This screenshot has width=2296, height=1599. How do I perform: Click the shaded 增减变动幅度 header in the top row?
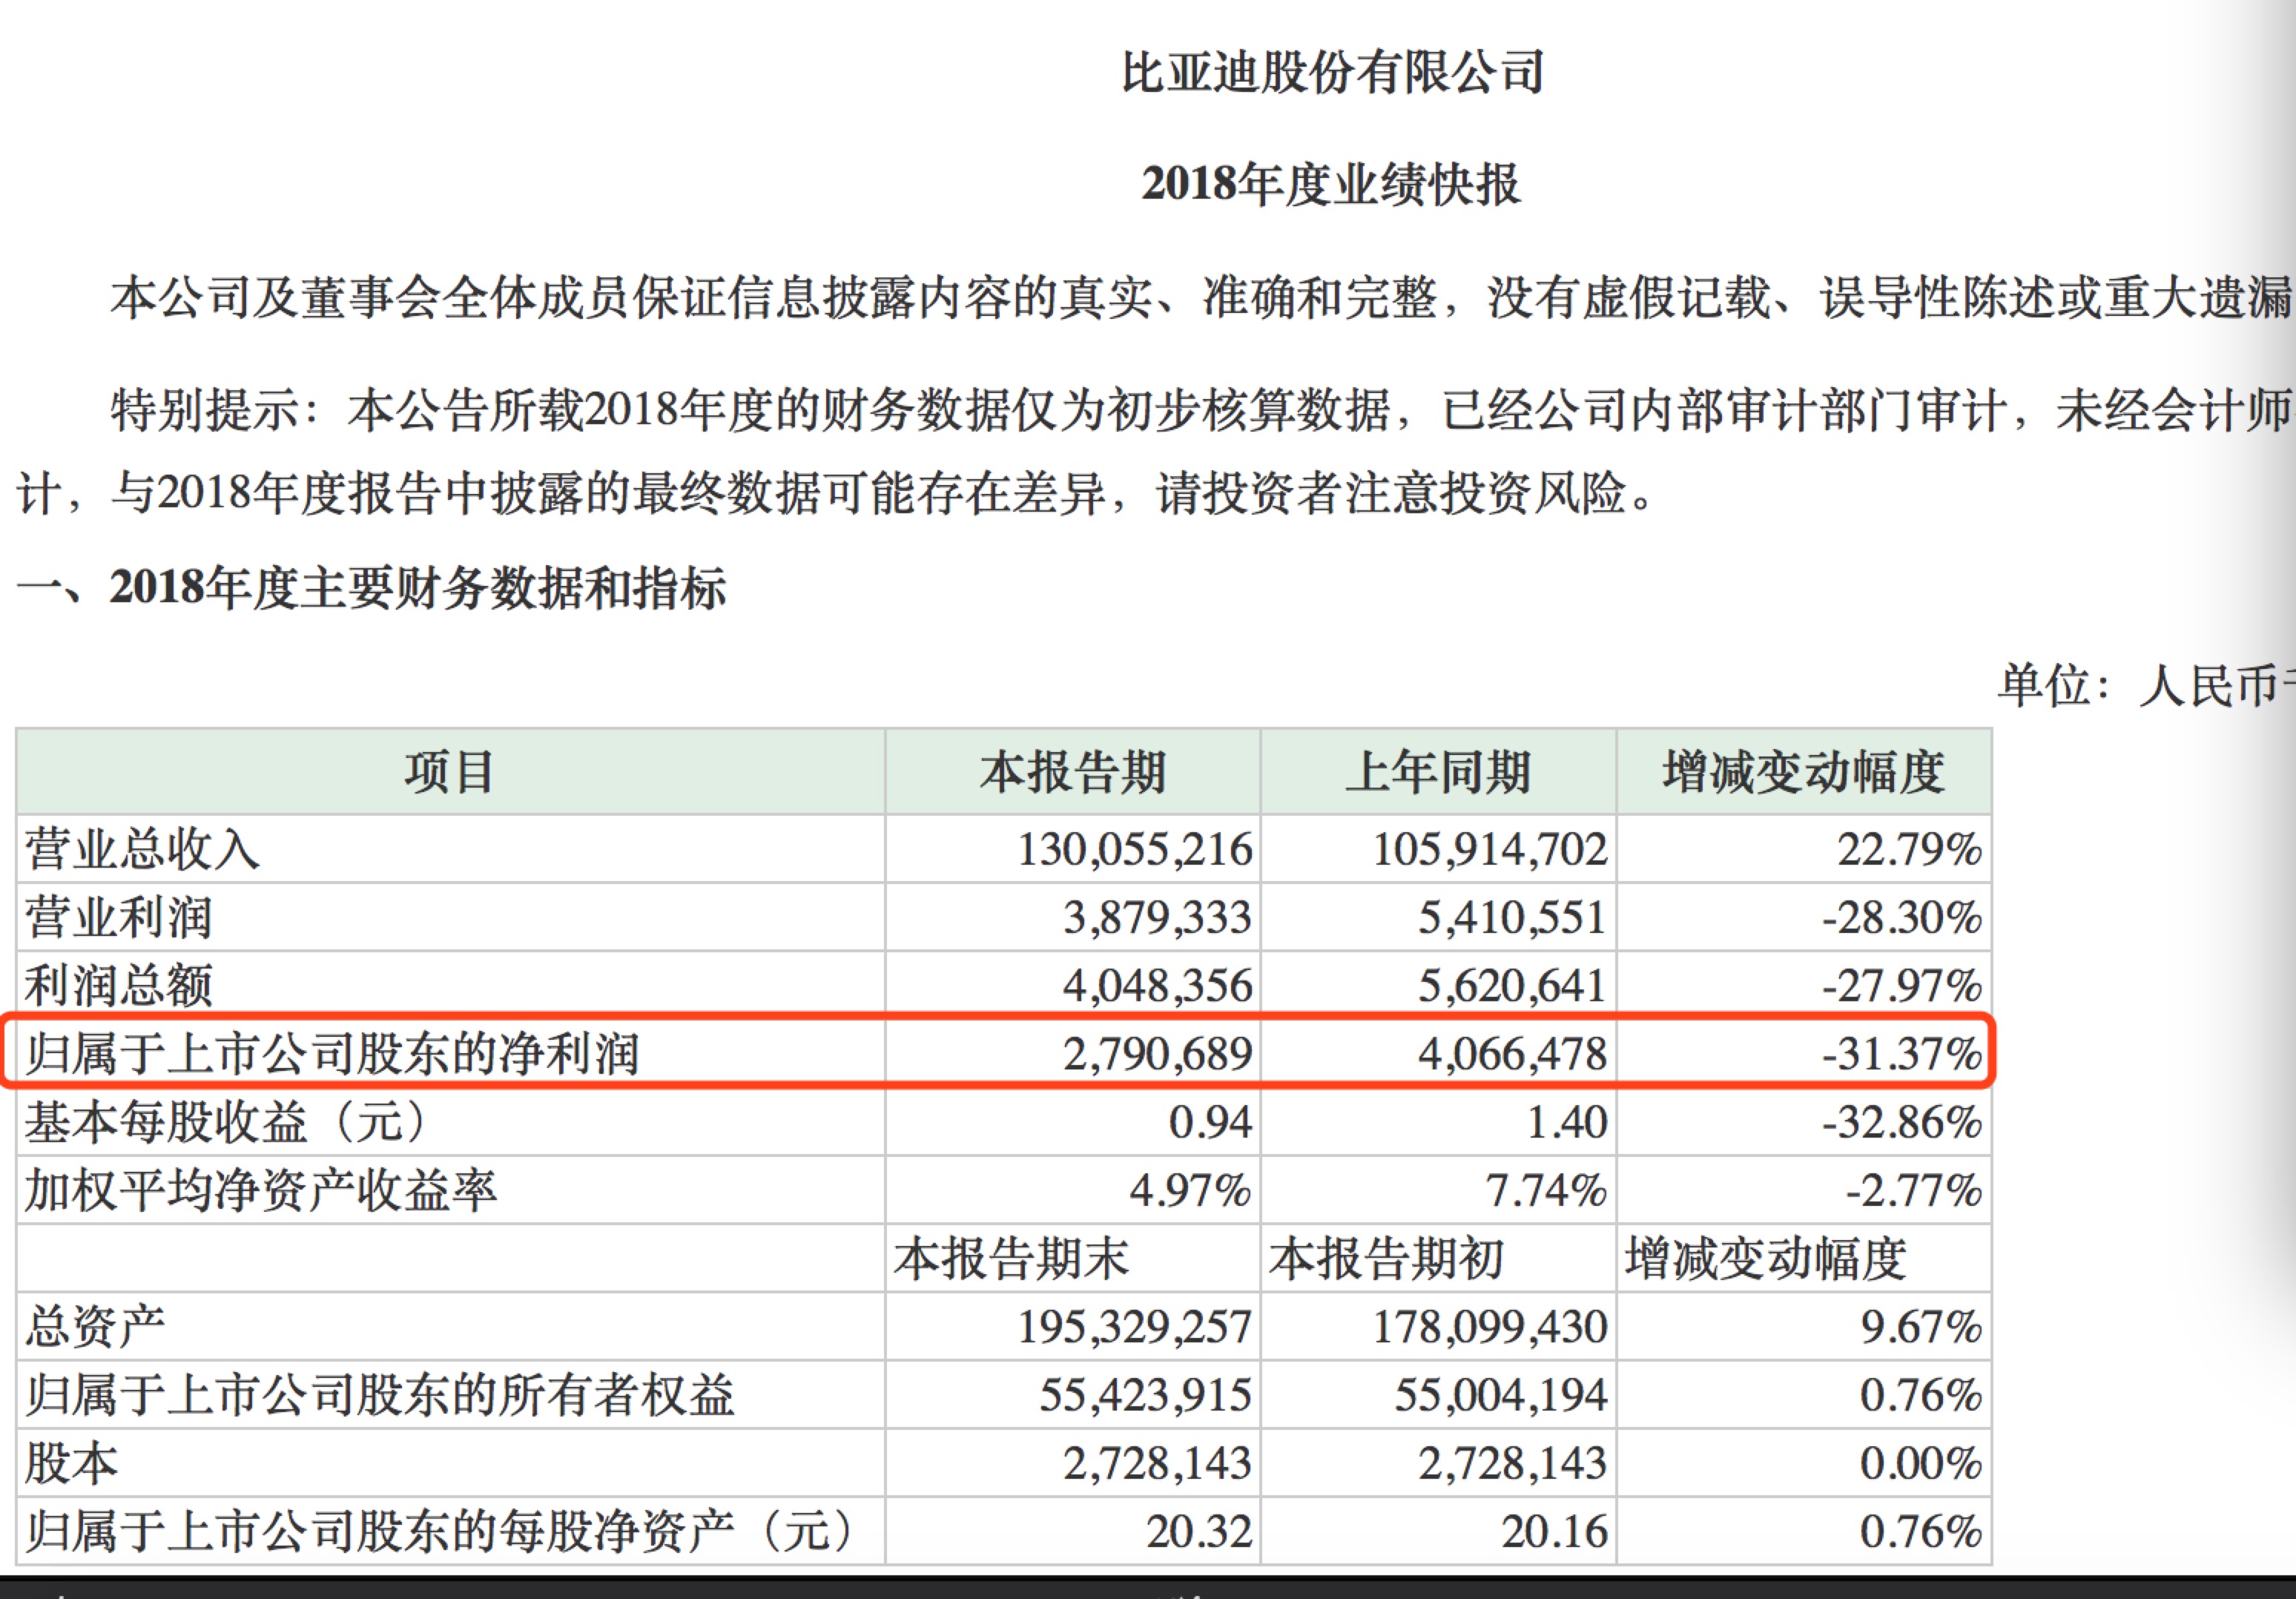(1803, 772)
